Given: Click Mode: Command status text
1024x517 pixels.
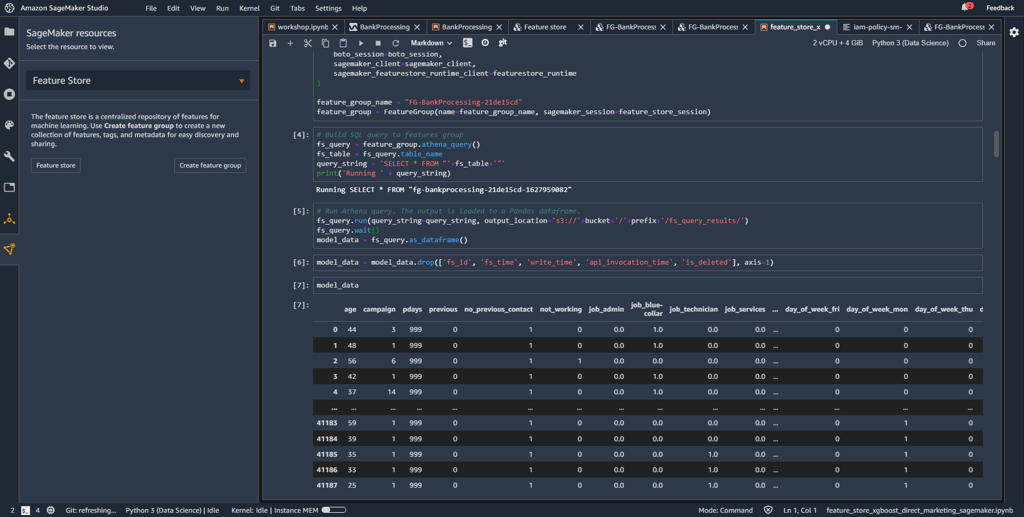Looking at the screenshot, I should (725, 511).
